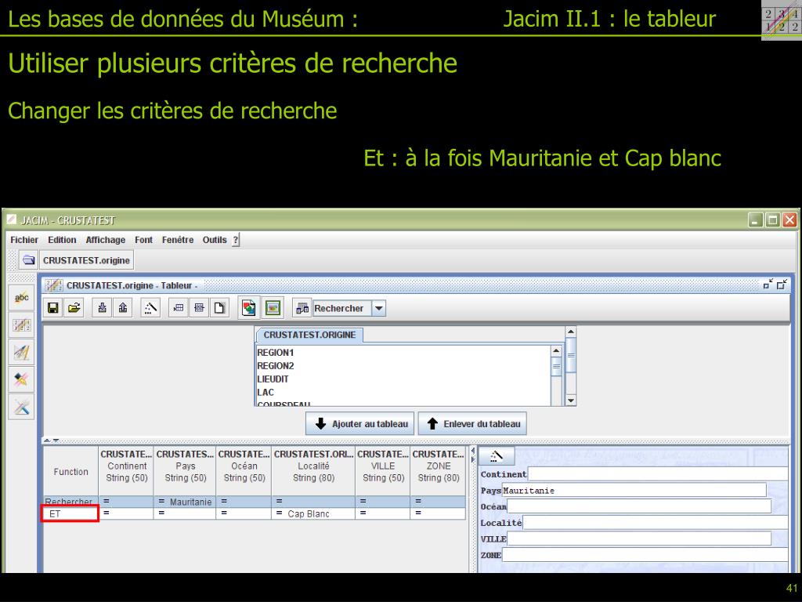Click the colored shapes document icon
Screen dimensions: 802x602
(249, 307)
